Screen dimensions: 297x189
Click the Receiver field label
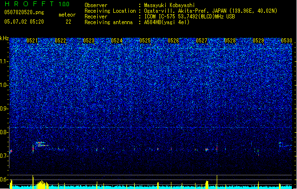(x=96, y=17)
